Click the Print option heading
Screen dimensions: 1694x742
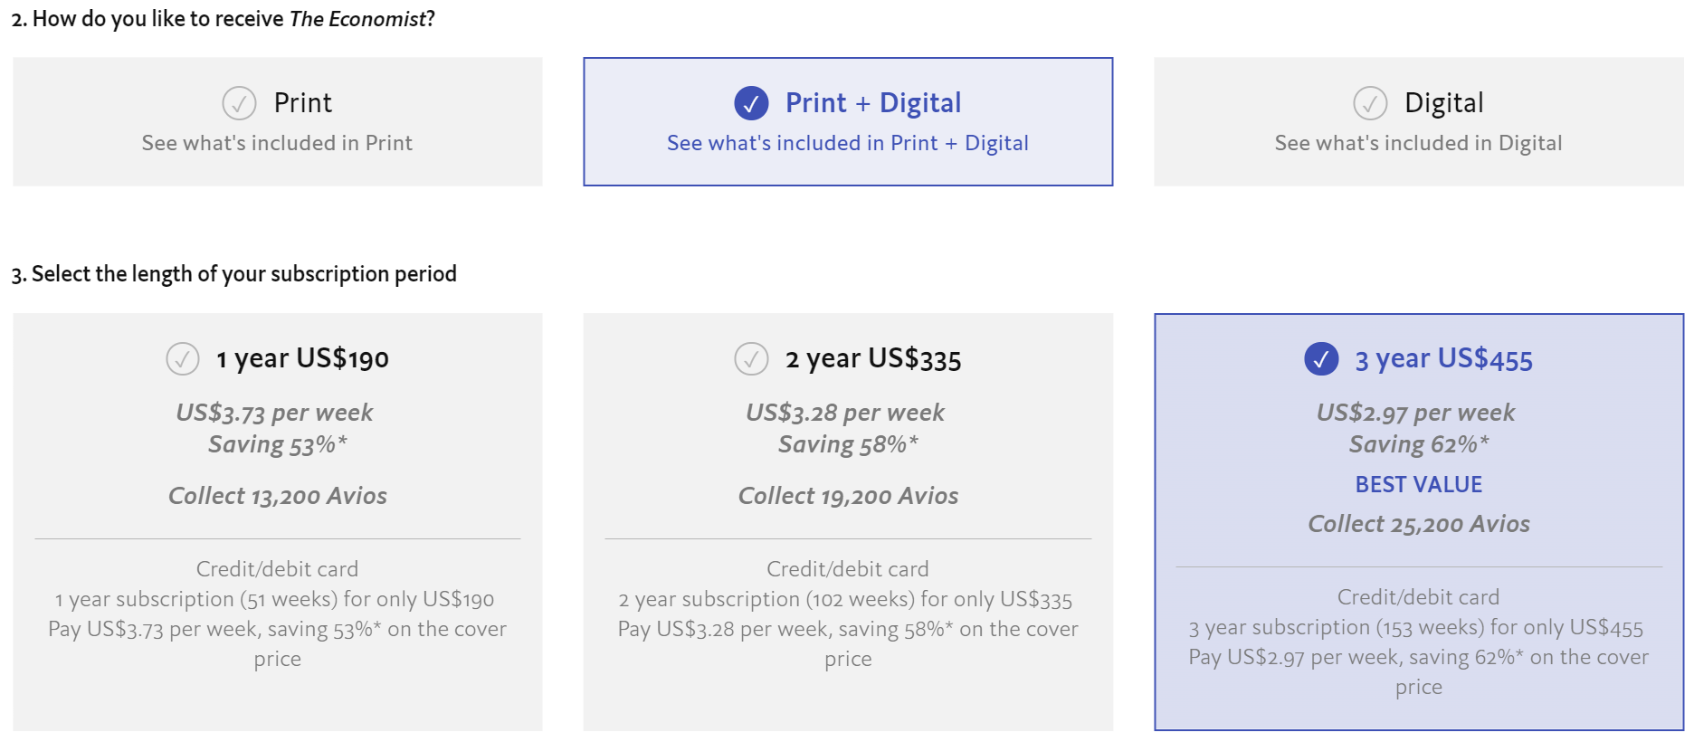coord(302,103)
